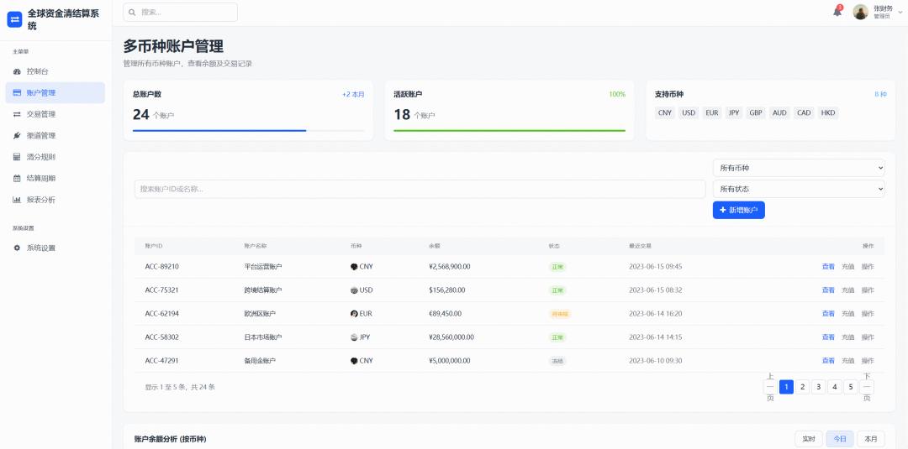
Task: Click USD currency icon in ACC-75321 row
Action: [354, 290]
